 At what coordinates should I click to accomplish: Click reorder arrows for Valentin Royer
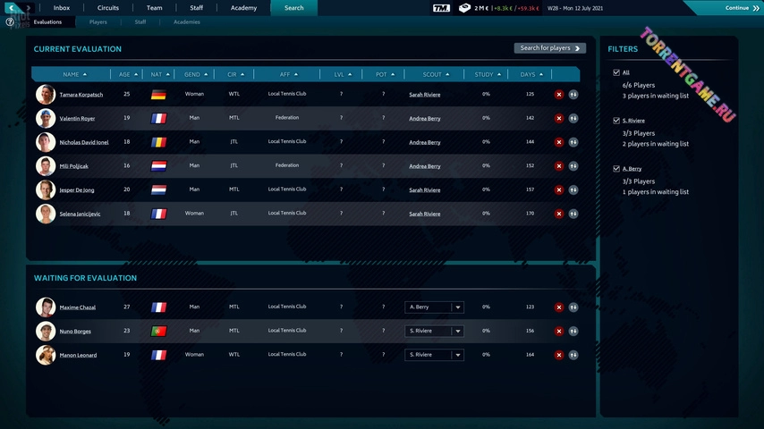573,118
